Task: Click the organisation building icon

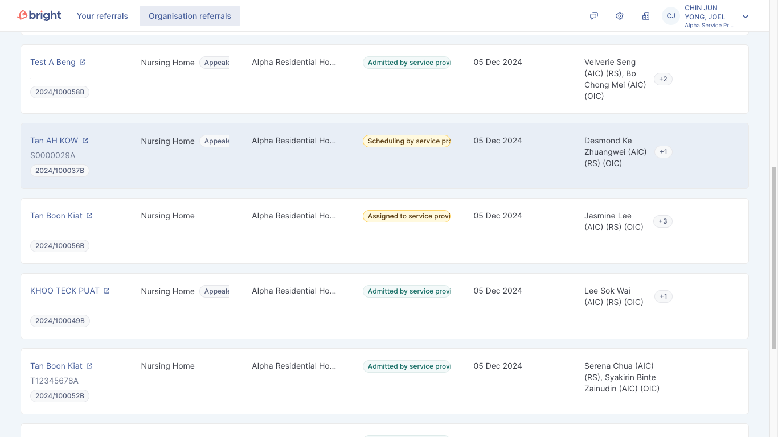Action: click(646, 16)
